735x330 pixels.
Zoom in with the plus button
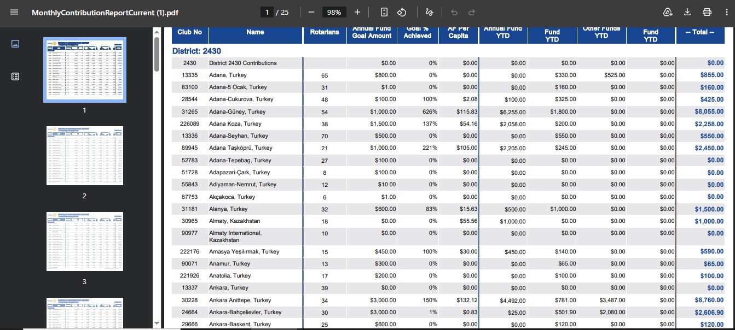coord(357,12)
